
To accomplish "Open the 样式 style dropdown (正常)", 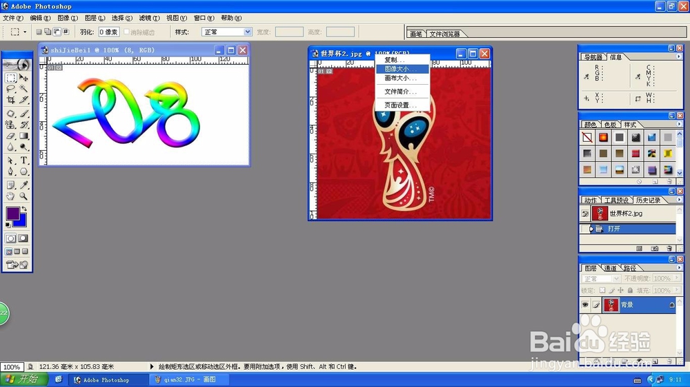I will 226,32.
